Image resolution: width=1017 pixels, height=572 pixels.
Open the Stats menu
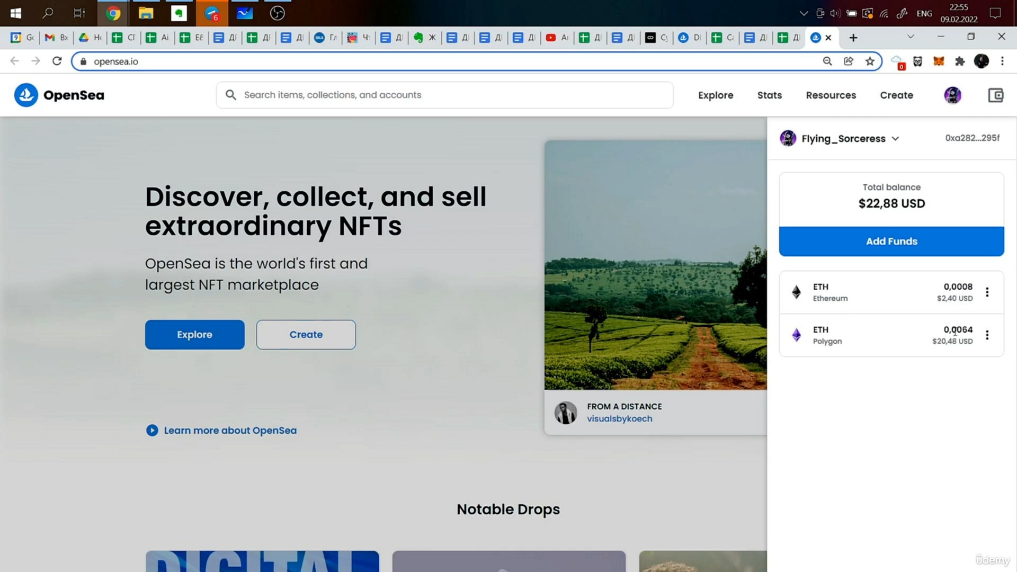[x=770, y=95]
